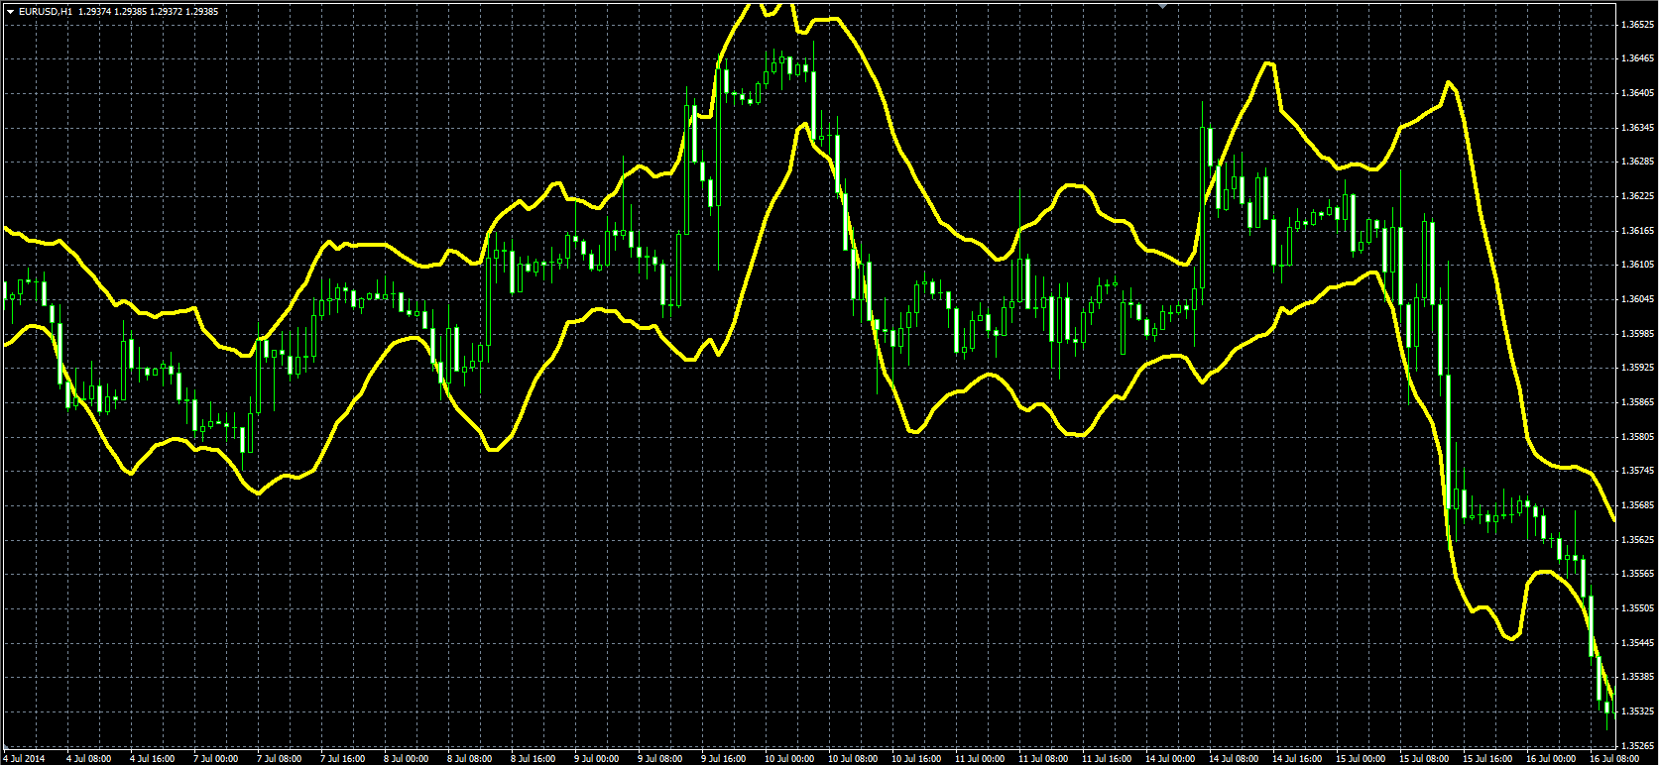Click the 1.36285 price label
Screen dimensions: 1660x765
point(1636,162)
